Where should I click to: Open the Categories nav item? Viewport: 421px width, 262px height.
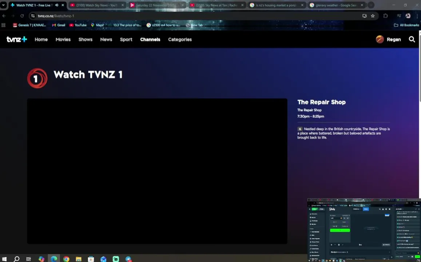(180, 39)
